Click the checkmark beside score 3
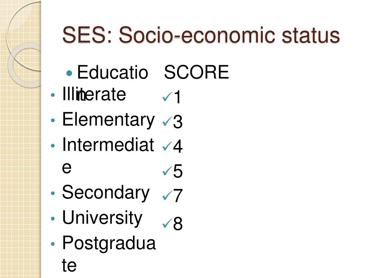The image size is (370, 278). coord(167,122)
